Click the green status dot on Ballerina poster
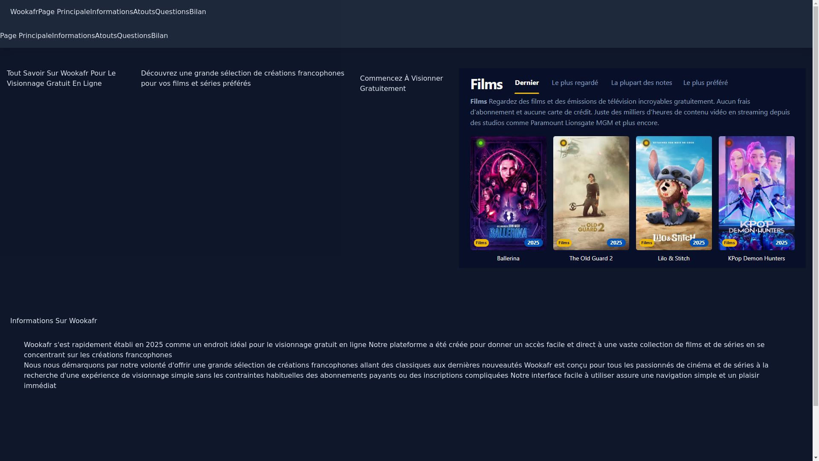This screenshot has height=461, width=819. 481,143
